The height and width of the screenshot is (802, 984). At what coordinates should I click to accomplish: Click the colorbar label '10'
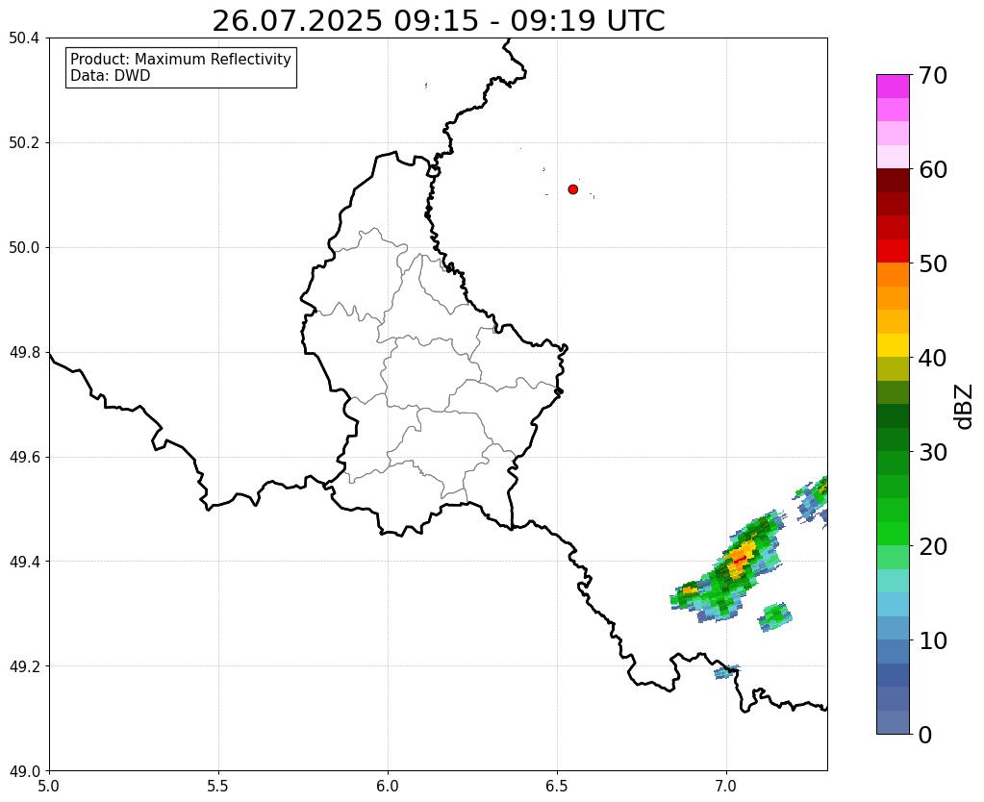point(933,640)
